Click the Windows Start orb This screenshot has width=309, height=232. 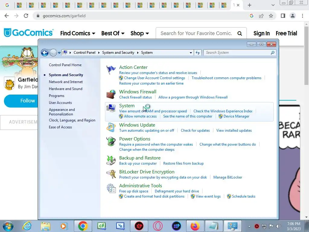(x=8, y=226)
